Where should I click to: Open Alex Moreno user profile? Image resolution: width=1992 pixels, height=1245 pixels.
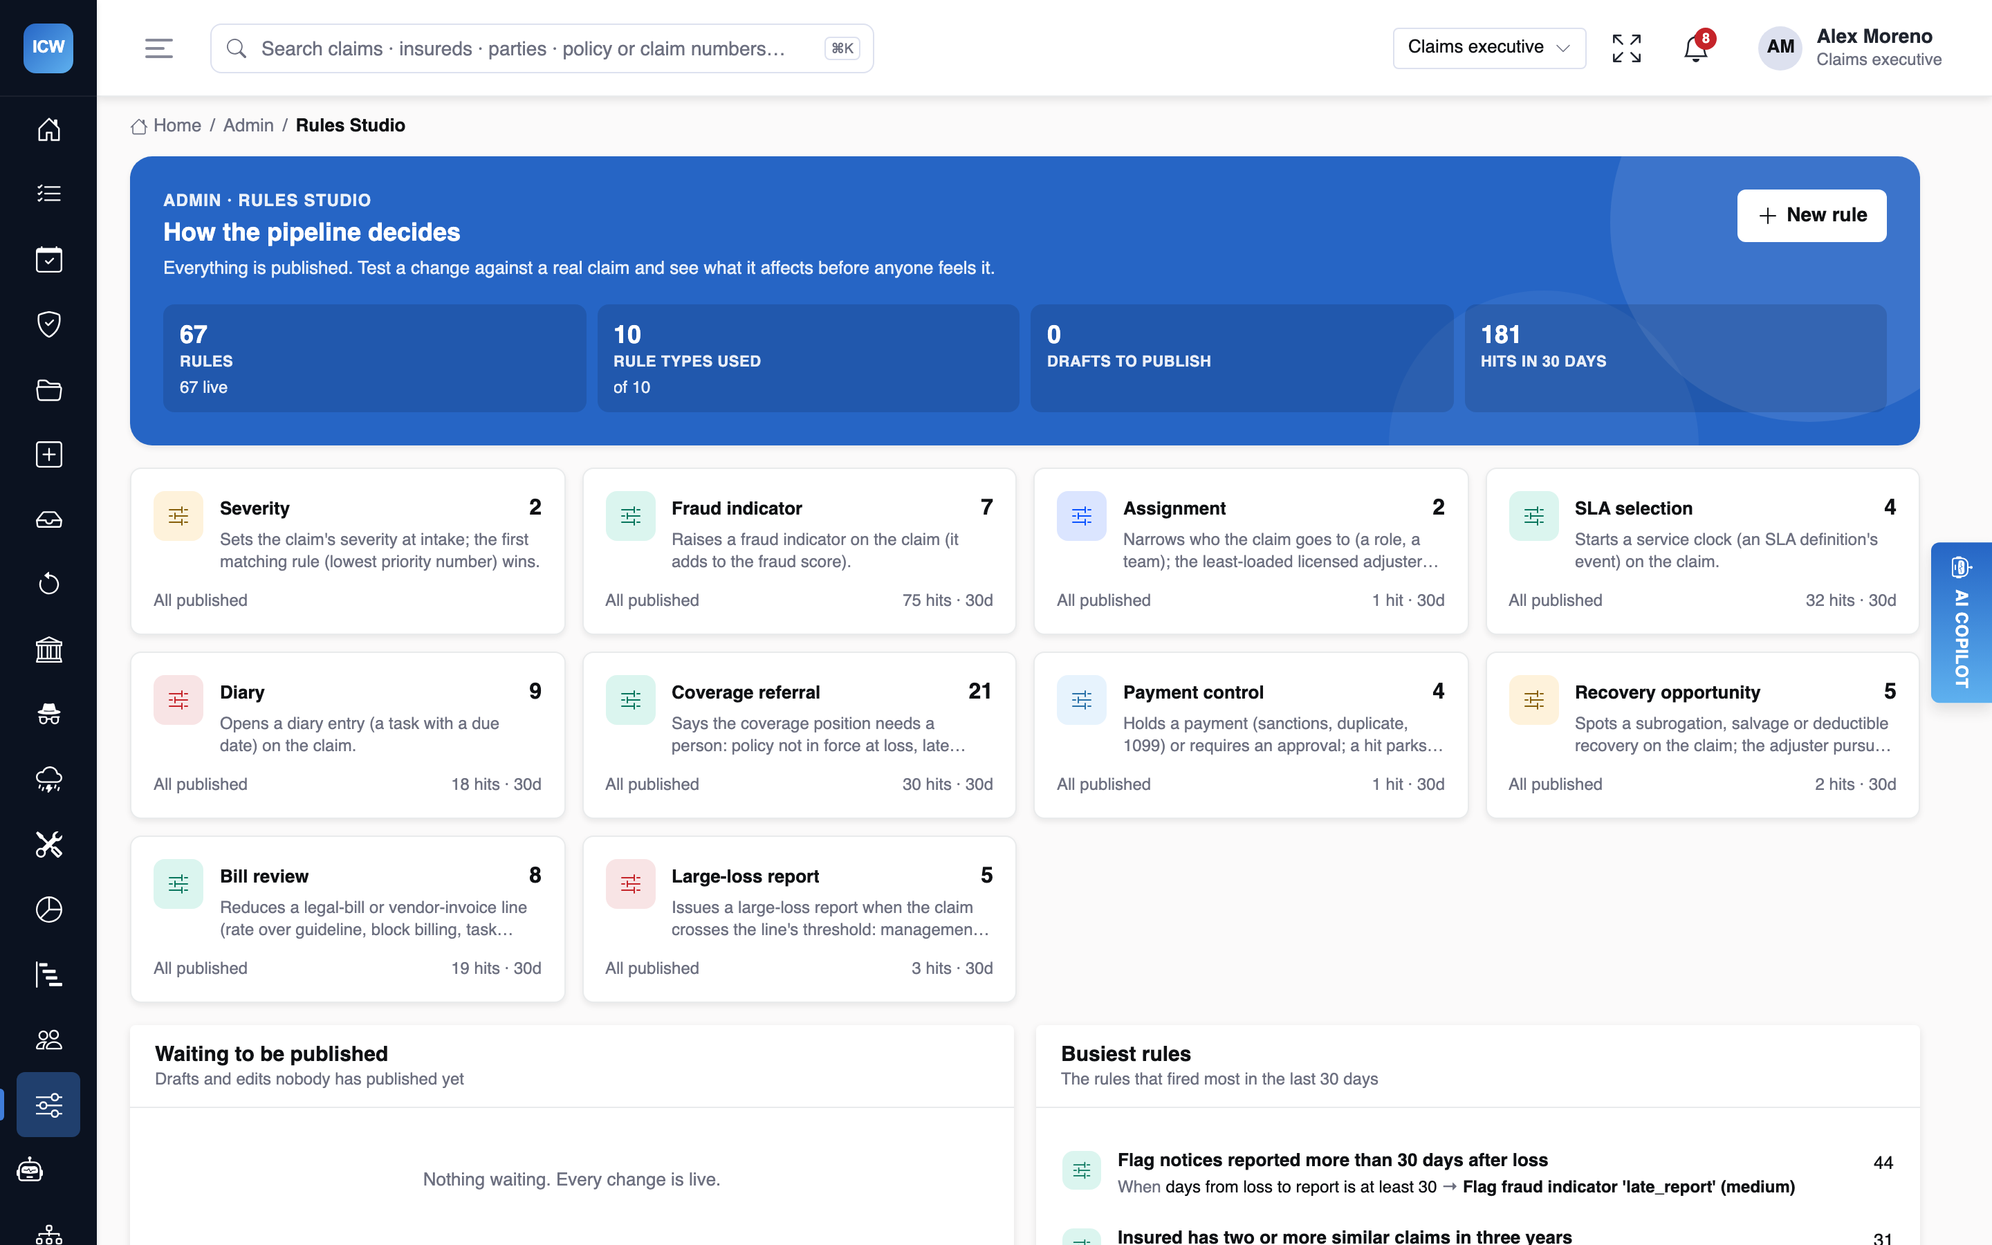(1850, 48)
